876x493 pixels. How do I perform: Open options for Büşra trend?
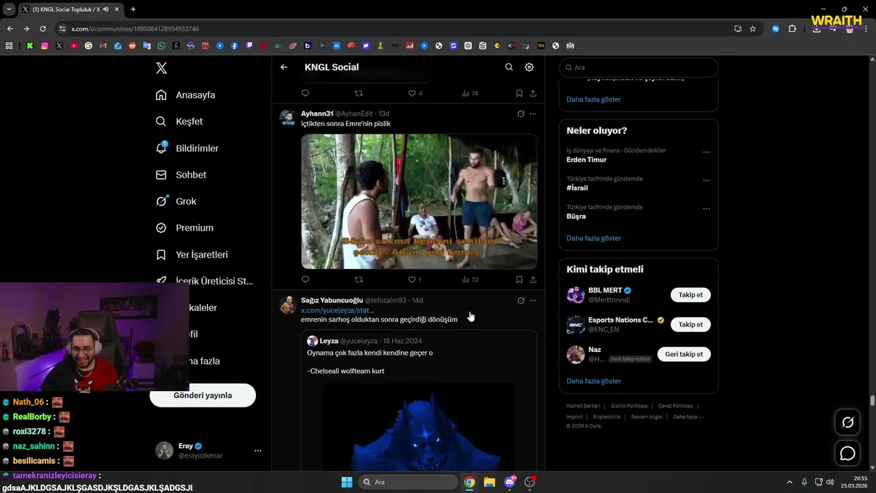[706, 209]
